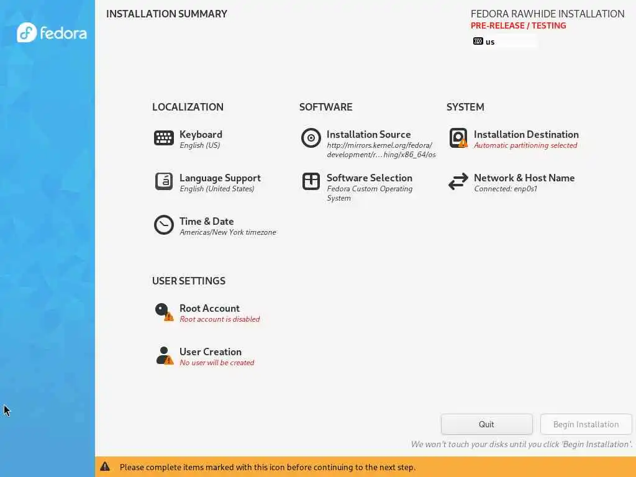Click the keyboard layout icon next to 'us'
The width and height of the screenshot is (636, 477).
(478, 42)
